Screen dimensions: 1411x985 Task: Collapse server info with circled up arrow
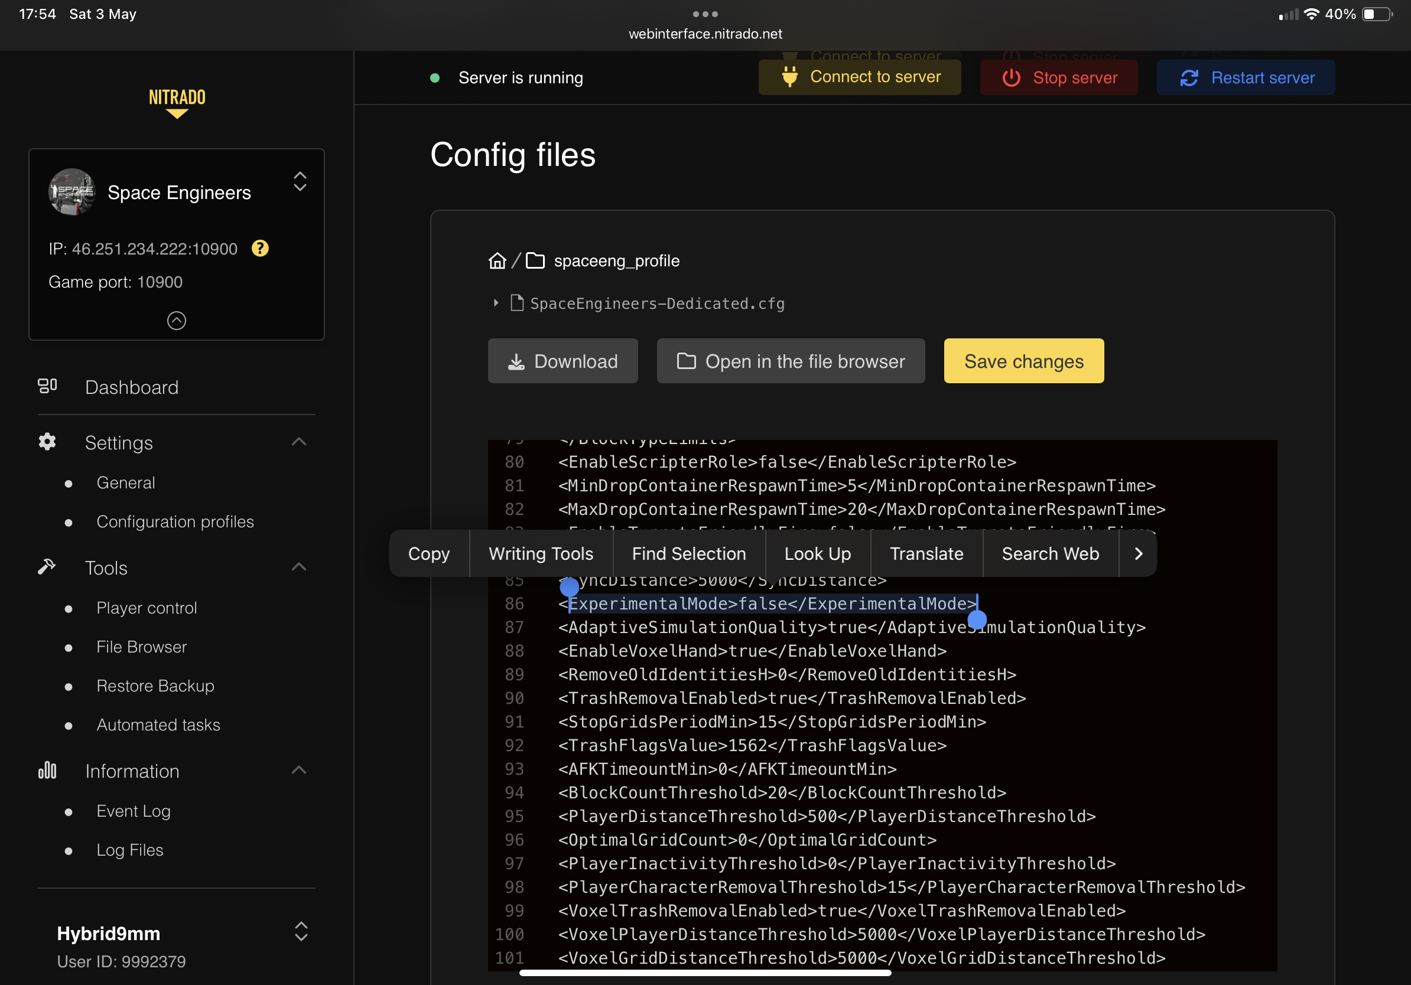click(x=176, y=321)
